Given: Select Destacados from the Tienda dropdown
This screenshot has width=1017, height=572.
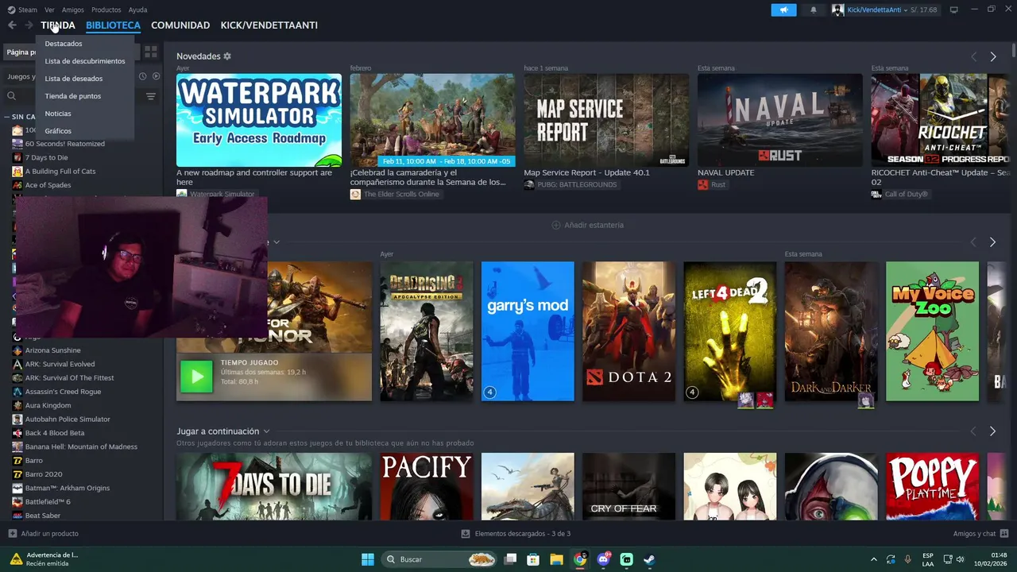Looking at the screenshot, I should (64, 44).
